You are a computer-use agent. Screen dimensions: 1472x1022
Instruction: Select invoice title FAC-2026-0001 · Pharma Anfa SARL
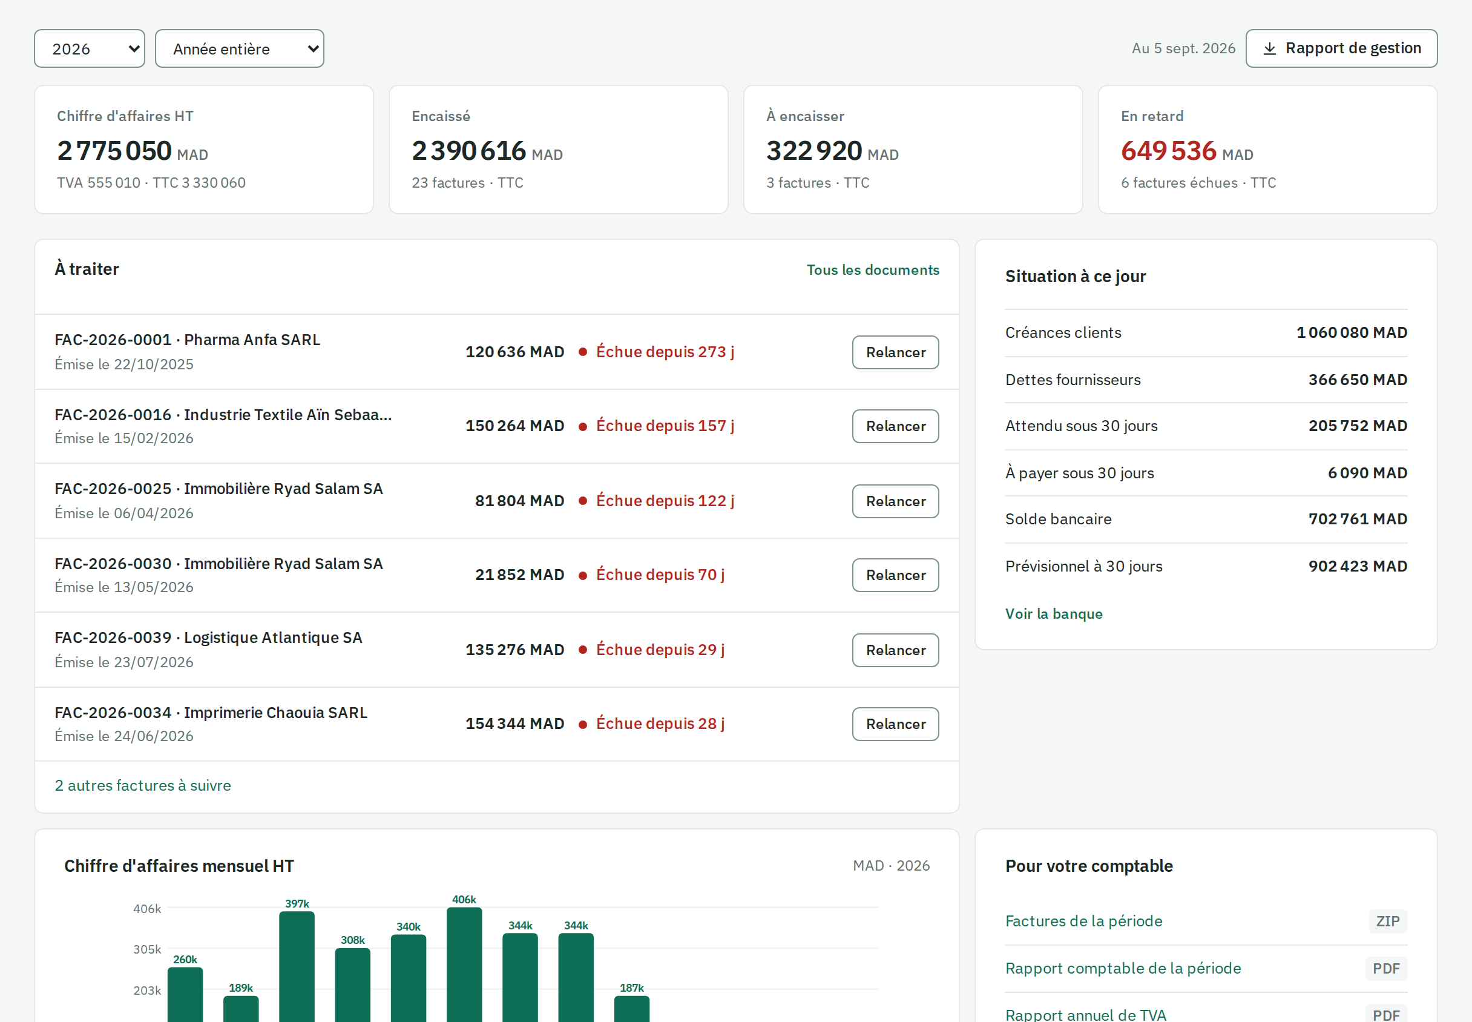188,340
